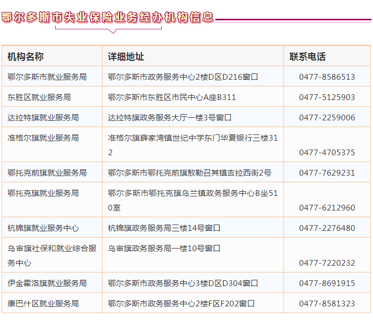Click address 鄂尔多斯市东胜区市民中心A座B311

pyautogui.click(x=172, y=97)
